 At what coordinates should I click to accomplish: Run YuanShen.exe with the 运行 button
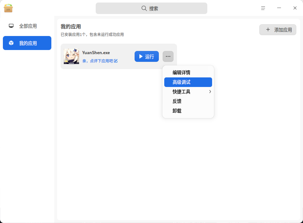click(147, 56)
